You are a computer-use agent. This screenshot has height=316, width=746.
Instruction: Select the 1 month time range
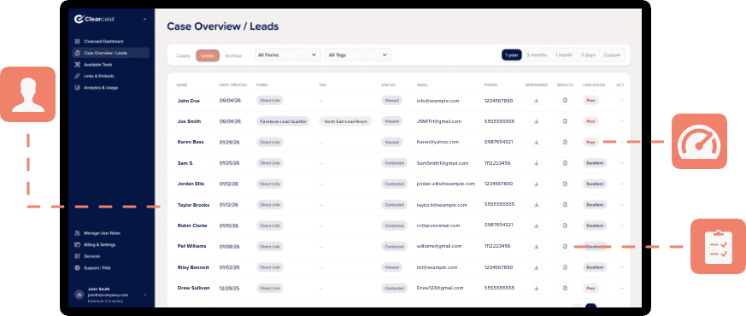pos(564,56)
